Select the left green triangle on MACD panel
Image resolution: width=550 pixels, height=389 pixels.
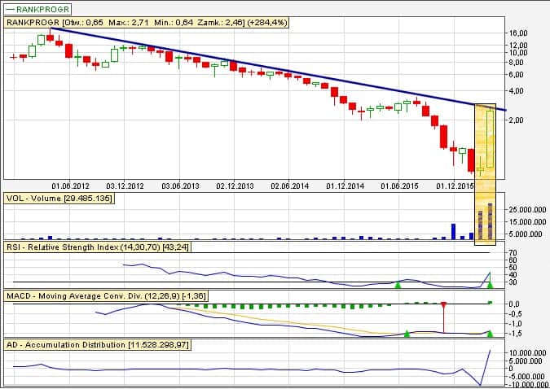pyautogui.click(x=407, y=334)
